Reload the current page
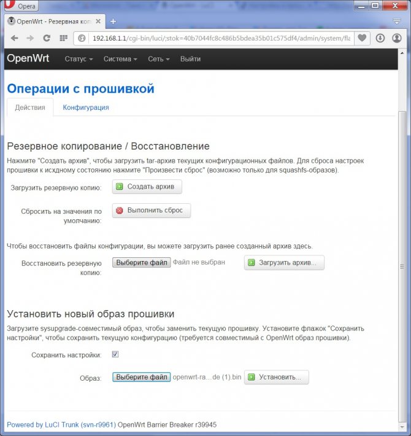This screenshot has height=436, width=411. click(x=47, y=38)
